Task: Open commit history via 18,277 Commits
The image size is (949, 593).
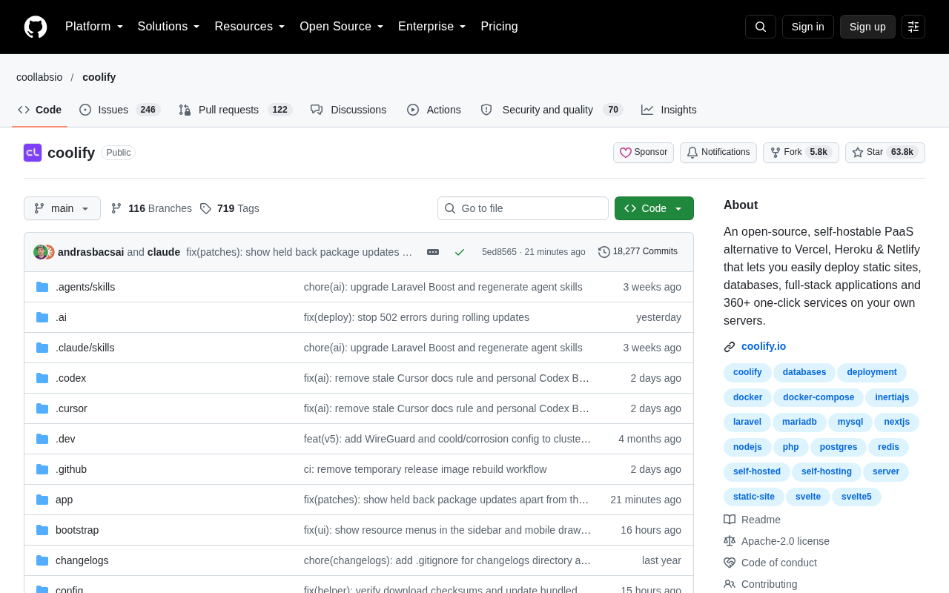Action: pyautogui.click(x=638, y=252)
